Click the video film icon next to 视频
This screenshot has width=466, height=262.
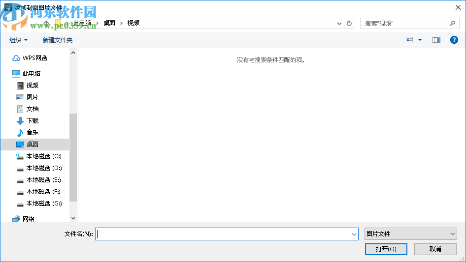tap(20, 86)
